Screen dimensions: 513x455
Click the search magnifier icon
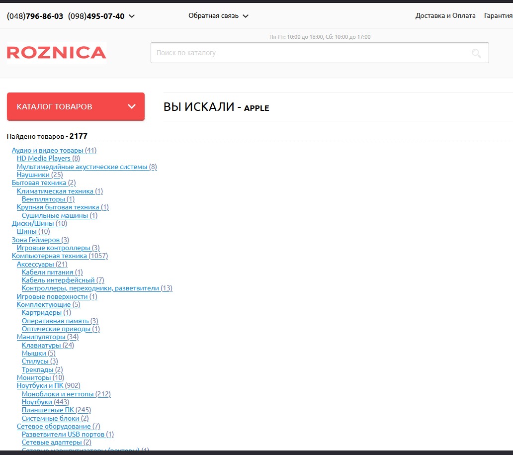coord(476,53)
